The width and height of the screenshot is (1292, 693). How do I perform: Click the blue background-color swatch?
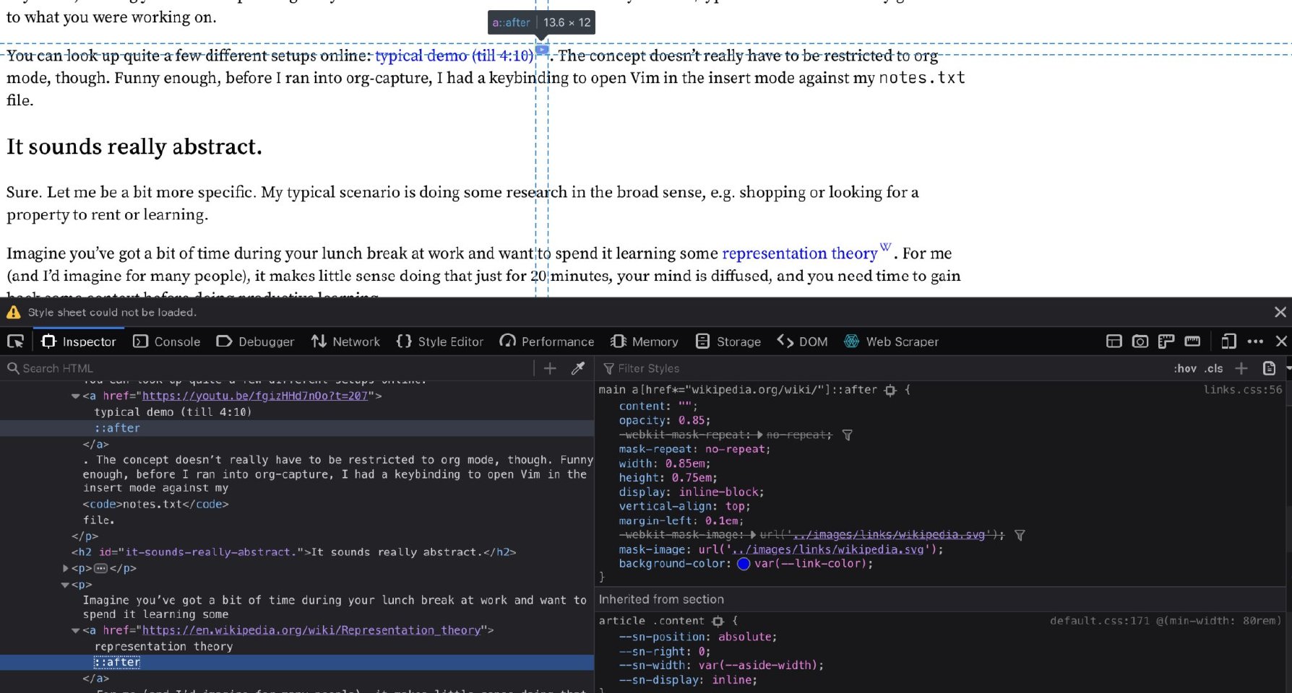click(744, 564)
